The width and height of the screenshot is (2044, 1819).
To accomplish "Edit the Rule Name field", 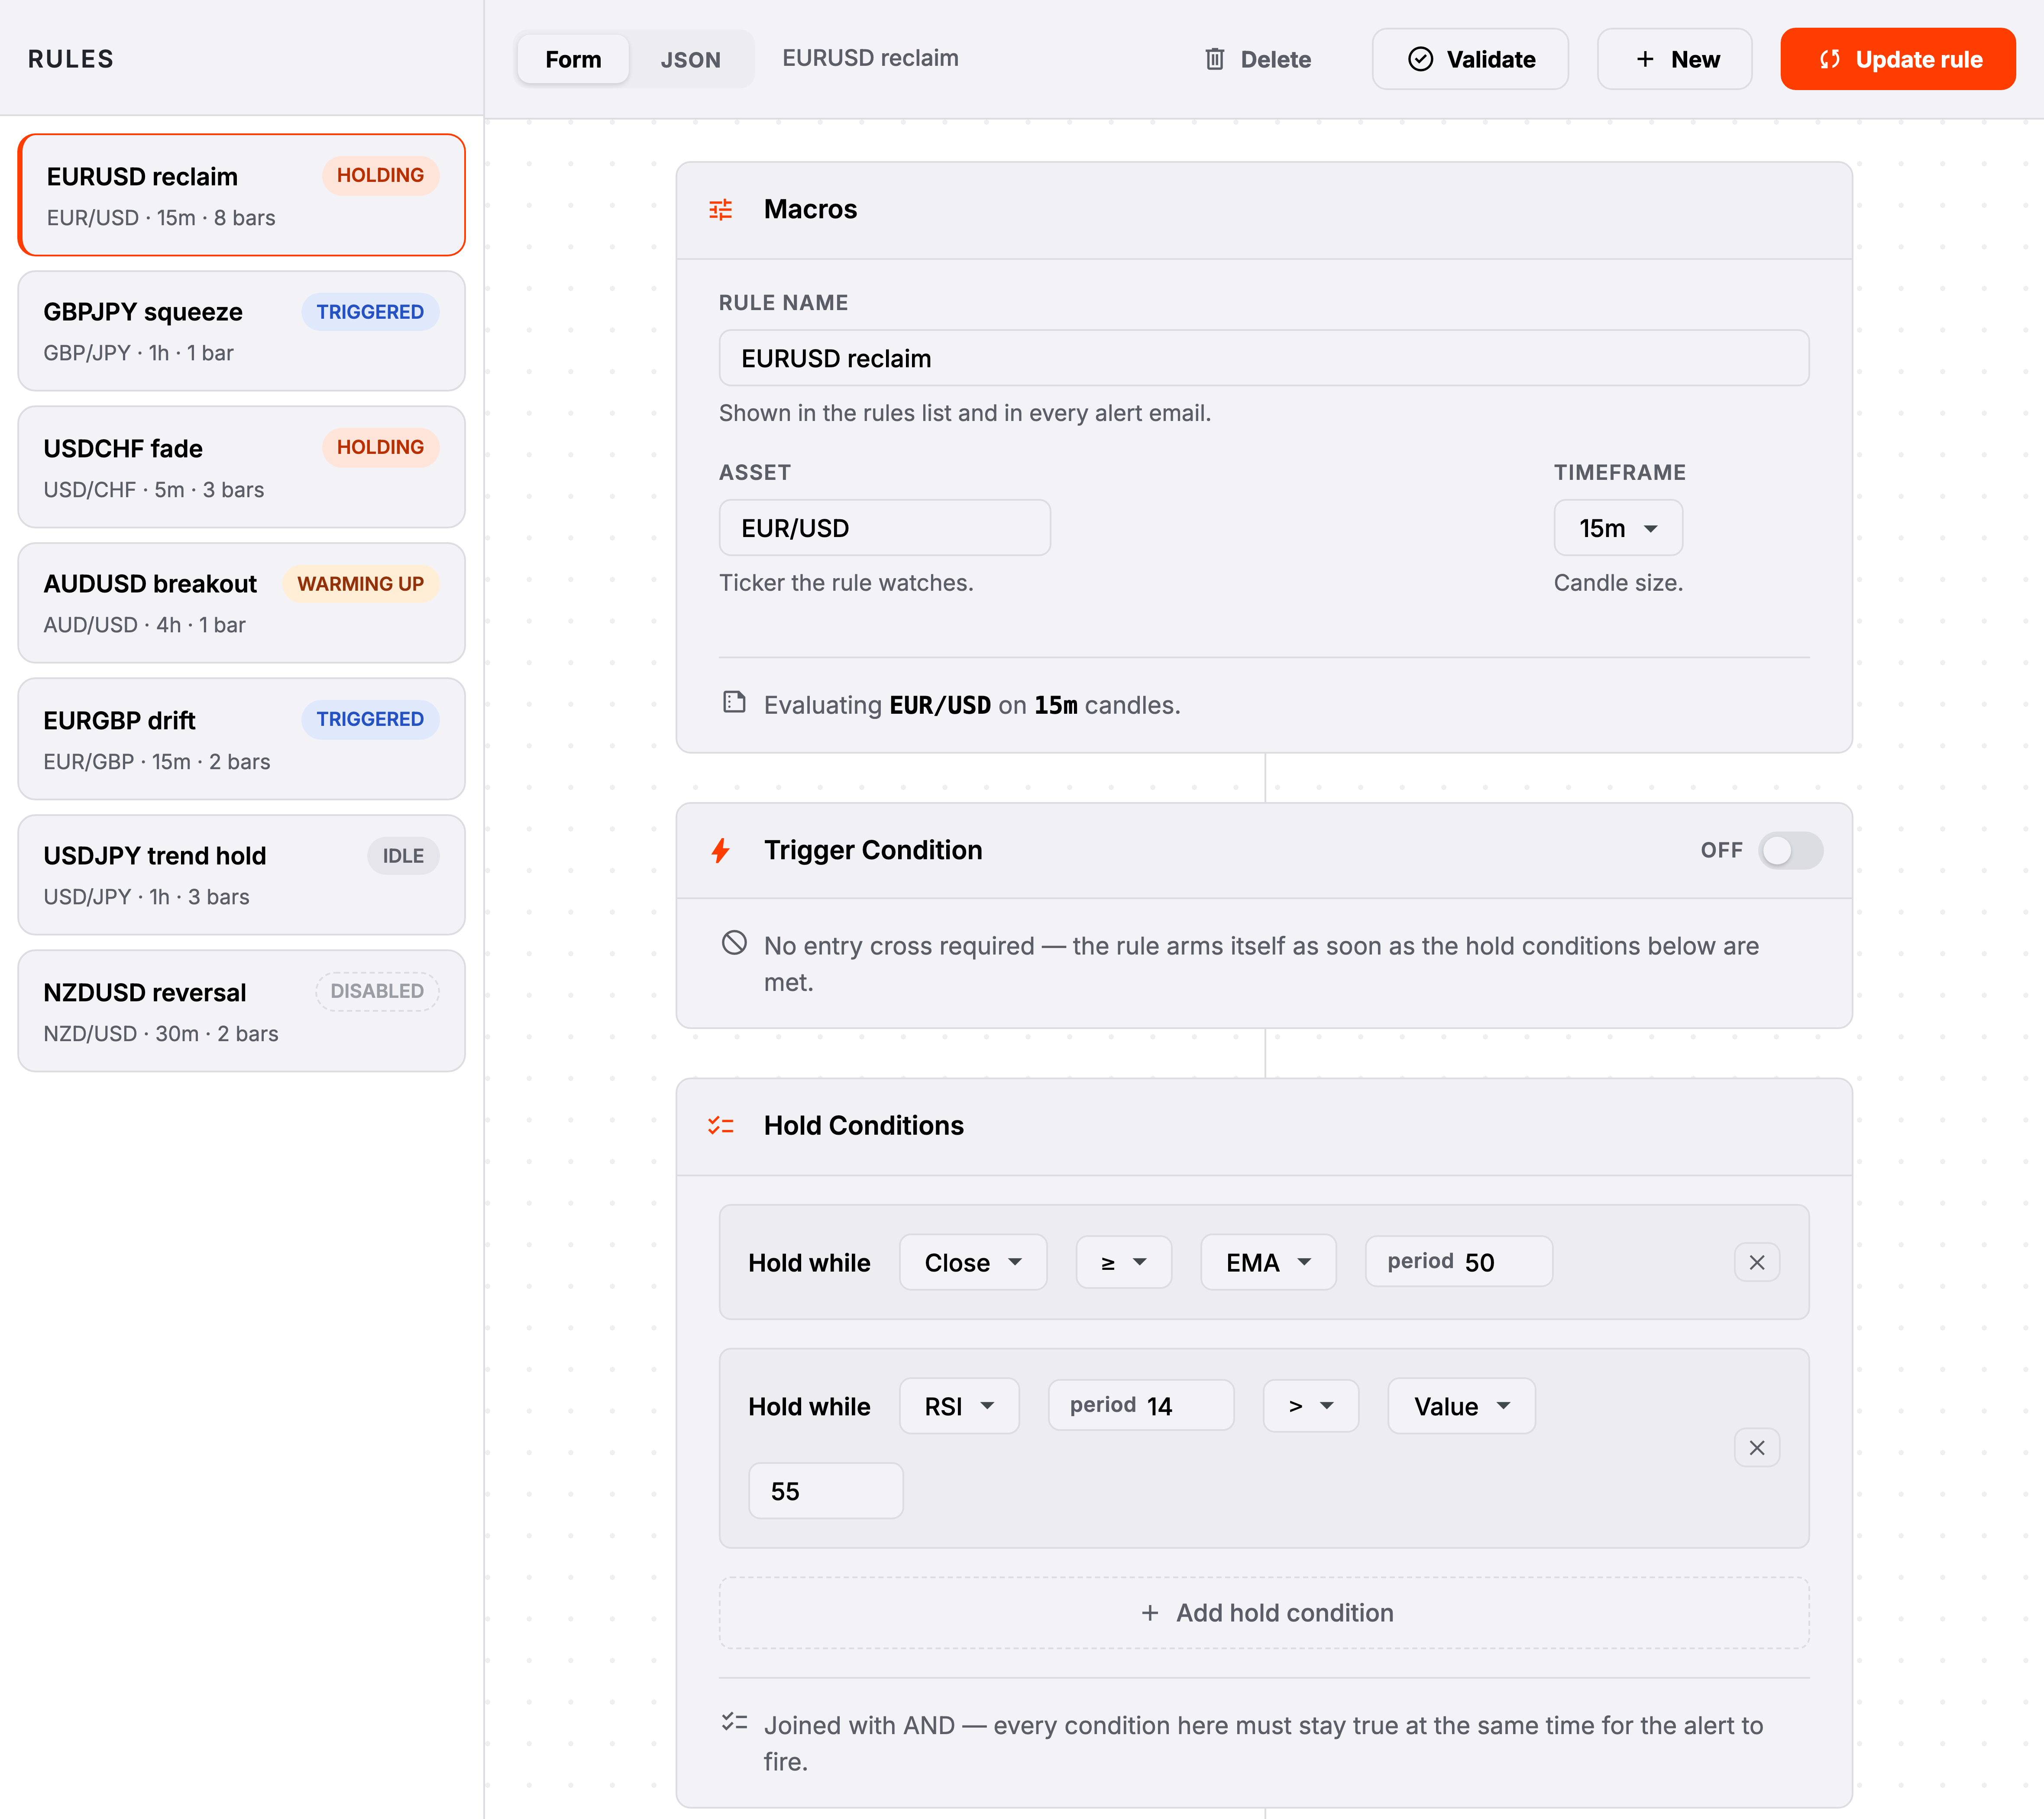I will point(1264,358).
